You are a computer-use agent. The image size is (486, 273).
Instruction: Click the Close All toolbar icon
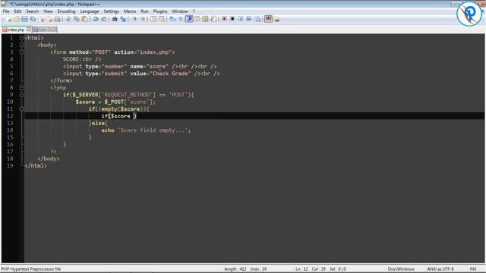click(x=50, y=19)
